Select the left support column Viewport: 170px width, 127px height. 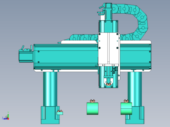pyautogui.click(x=50, y=89)
